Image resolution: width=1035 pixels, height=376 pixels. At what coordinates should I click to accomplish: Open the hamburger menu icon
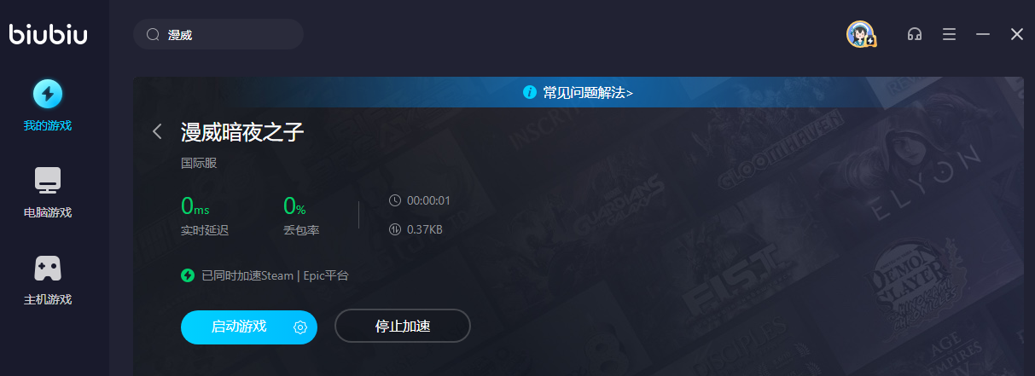949,34
